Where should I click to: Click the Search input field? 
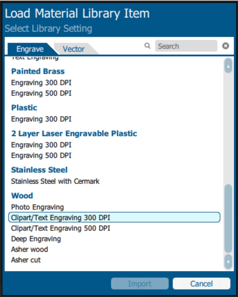click(186, 46)
